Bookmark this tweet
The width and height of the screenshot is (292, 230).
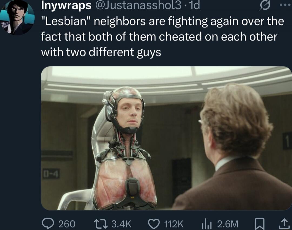(260, 224)
